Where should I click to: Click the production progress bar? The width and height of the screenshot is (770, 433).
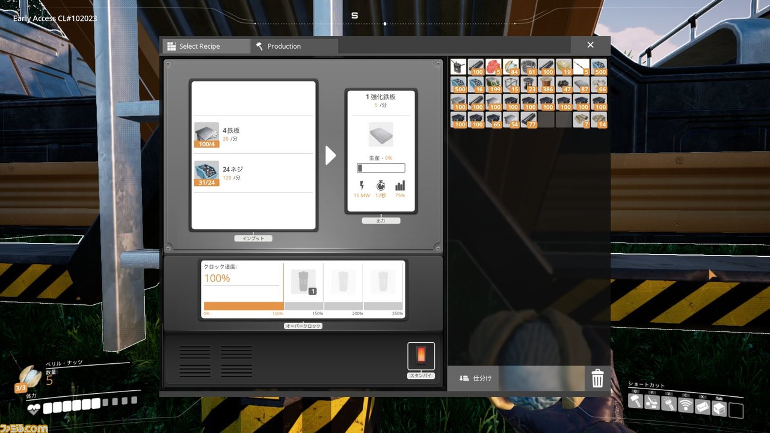[x=381, y=168]
